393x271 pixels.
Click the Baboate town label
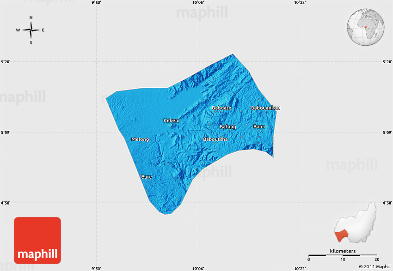pos(221,108)
